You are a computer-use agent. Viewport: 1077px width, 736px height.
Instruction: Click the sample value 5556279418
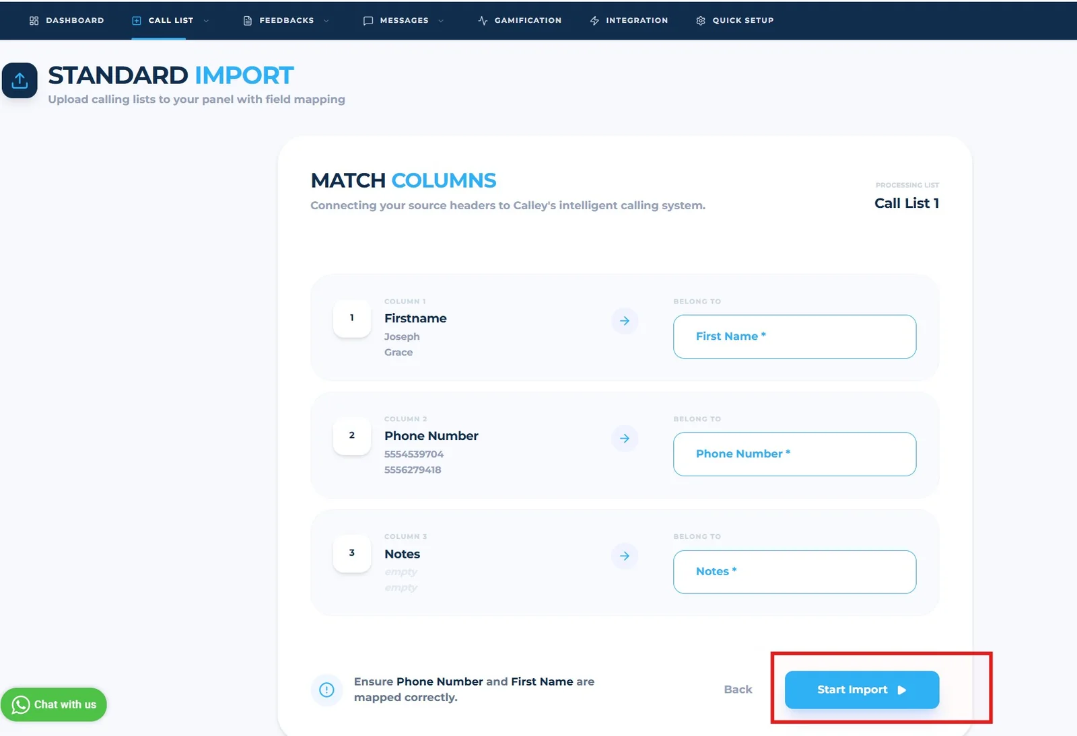413,470
